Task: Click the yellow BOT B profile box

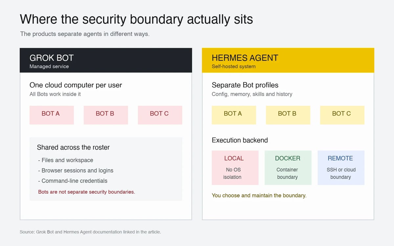Action: (x=288, y=115)
